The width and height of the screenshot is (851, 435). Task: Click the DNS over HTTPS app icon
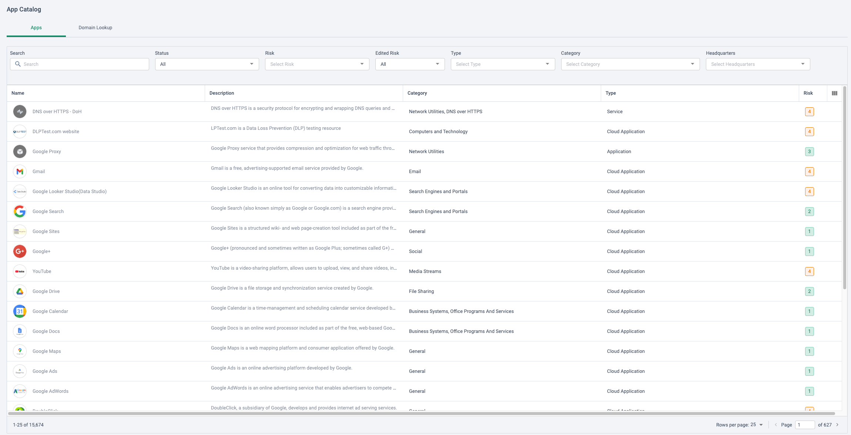[20, 112]
